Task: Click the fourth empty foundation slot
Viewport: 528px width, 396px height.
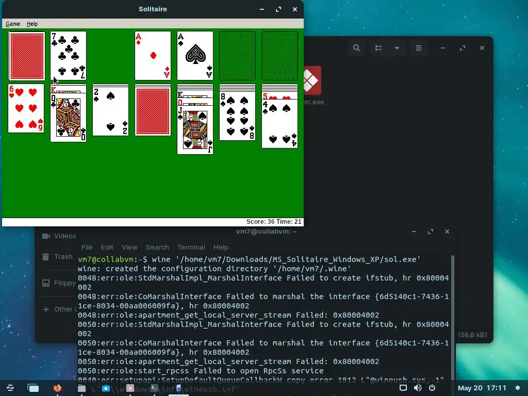Action: tap(279, 56)
